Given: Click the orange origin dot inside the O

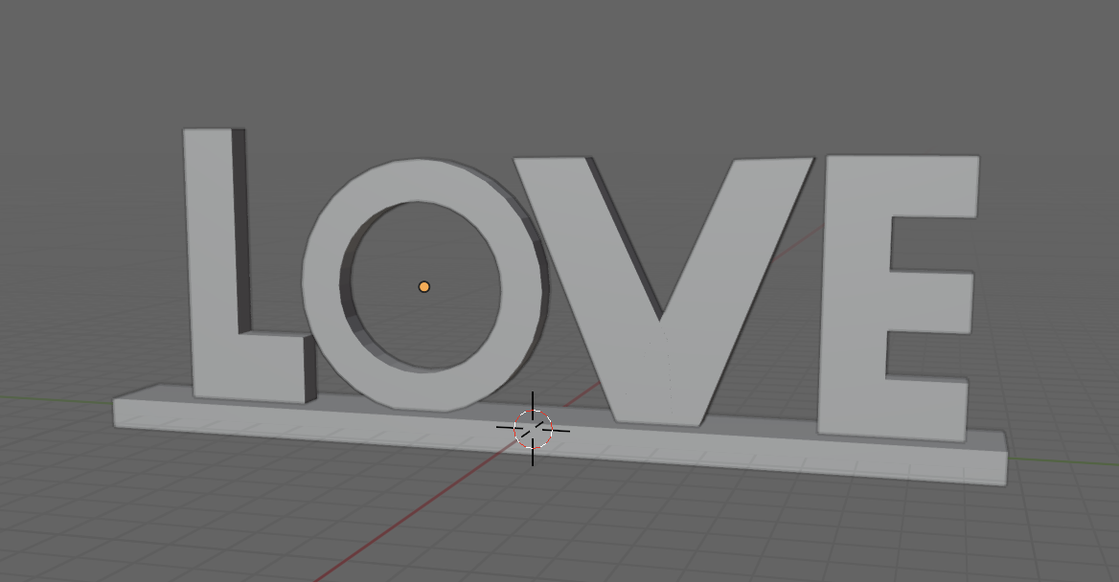Looking at the screenshot, I should [x=423, y=287].
